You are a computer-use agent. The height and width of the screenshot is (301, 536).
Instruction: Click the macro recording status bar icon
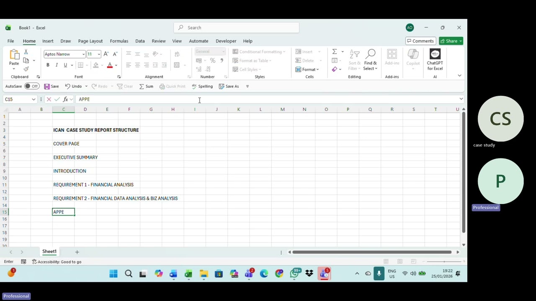click(23, 262)
